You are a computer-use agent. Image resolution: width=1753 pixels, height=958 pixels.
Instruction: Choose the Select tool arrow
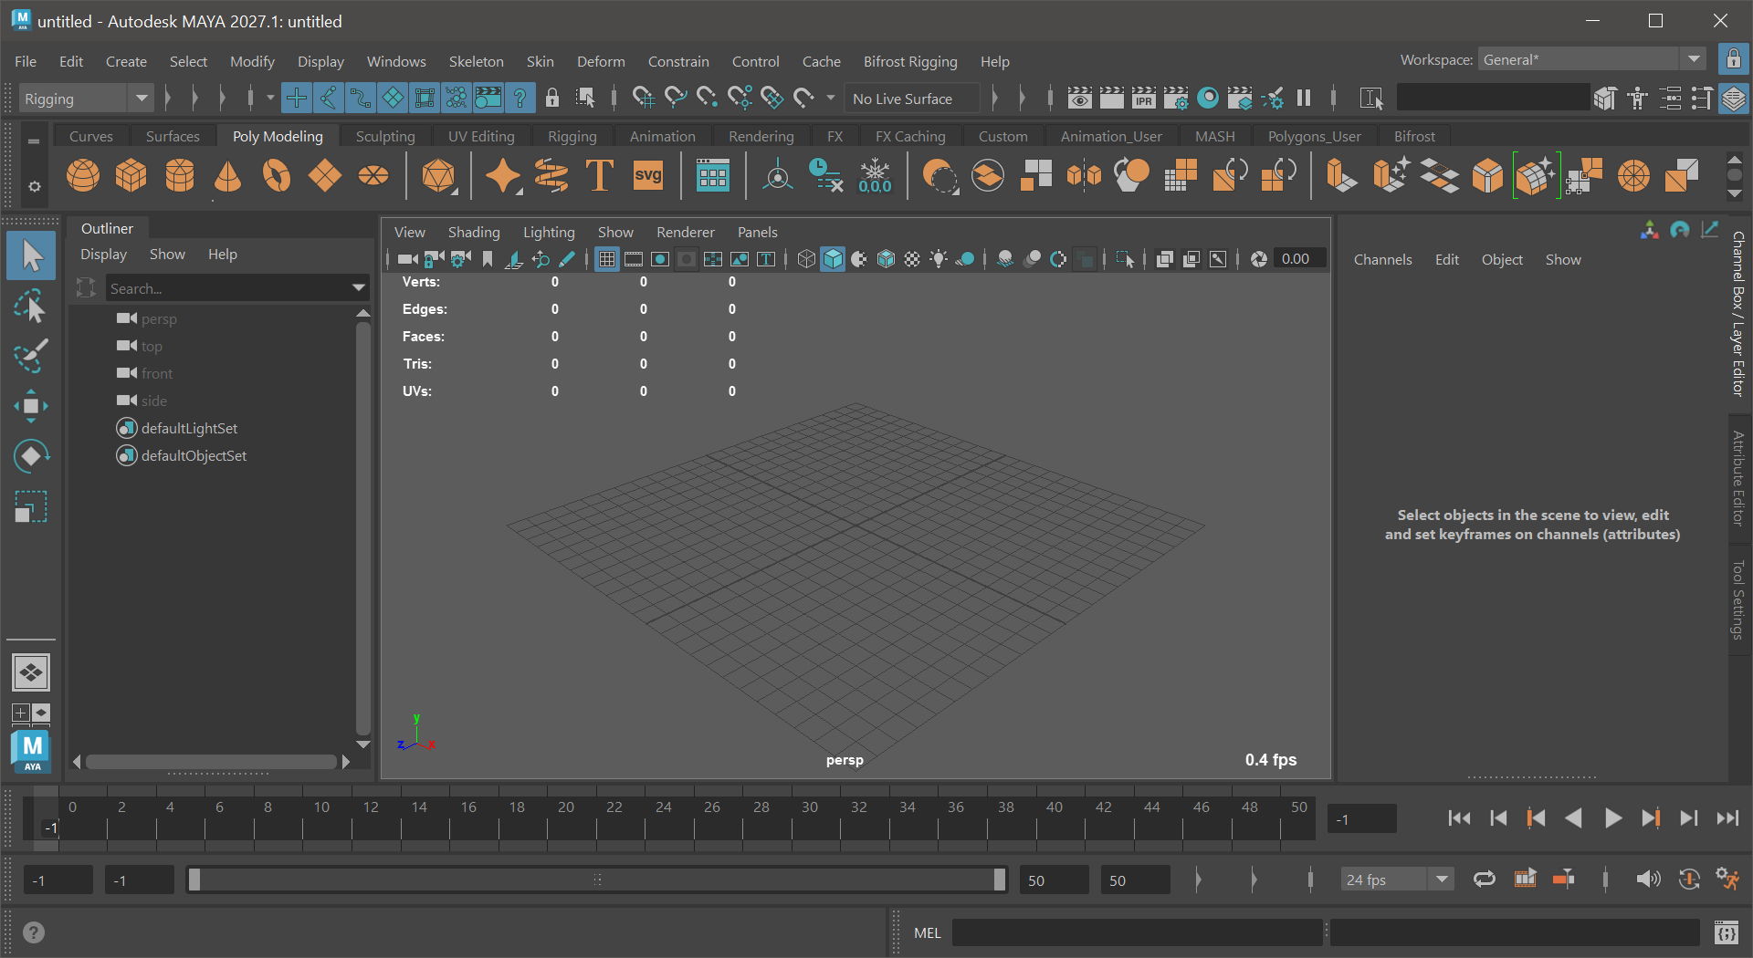tap(31, 255)
